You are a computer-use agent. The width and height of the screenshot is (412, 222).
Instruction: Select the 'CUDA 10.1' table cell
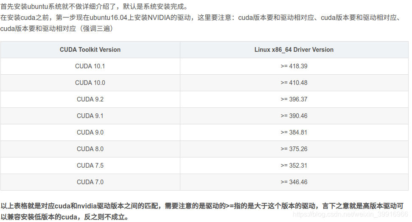pyautogui.click(x=90, y=66)
